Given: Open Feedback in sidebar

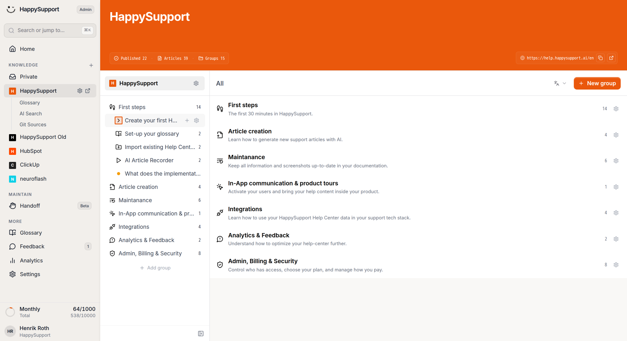Looking at the screenshot, I should point(50,246).
